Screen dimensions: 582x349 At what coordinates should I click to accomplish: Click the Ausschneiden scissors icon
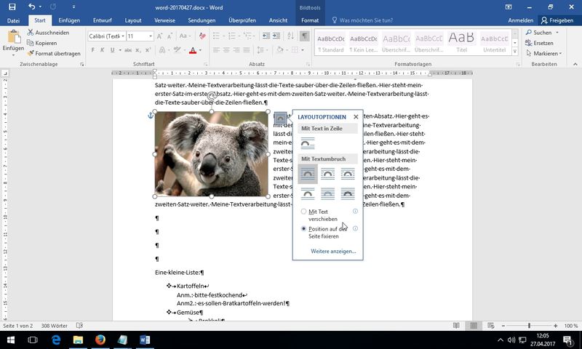(x=30, y=33)
